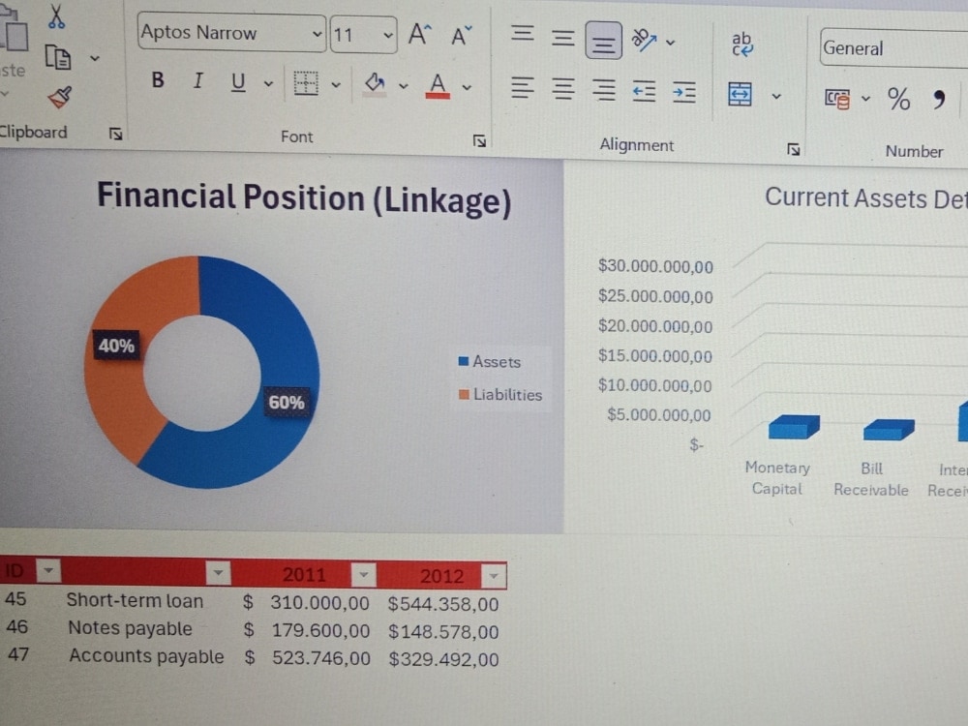Select Middle Align icon
Viewport: 968px width, 726px height.
point(562,39)
